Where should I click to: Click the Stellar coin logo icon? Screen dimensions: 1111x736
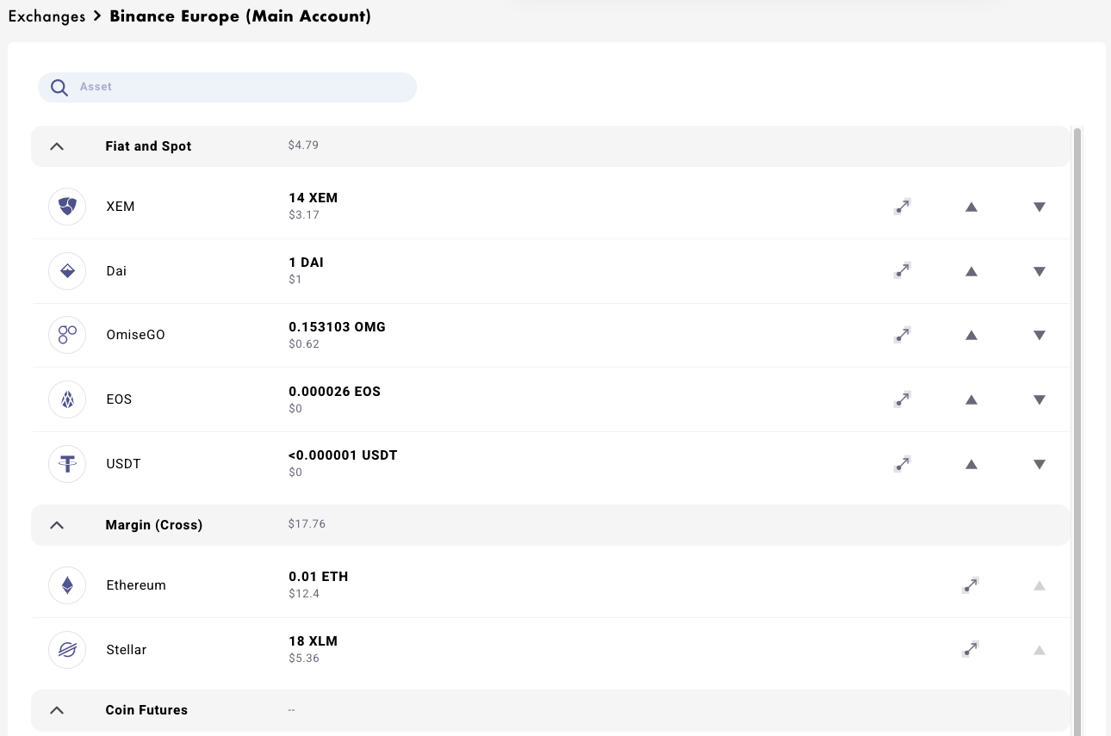(x=67, y=650)
